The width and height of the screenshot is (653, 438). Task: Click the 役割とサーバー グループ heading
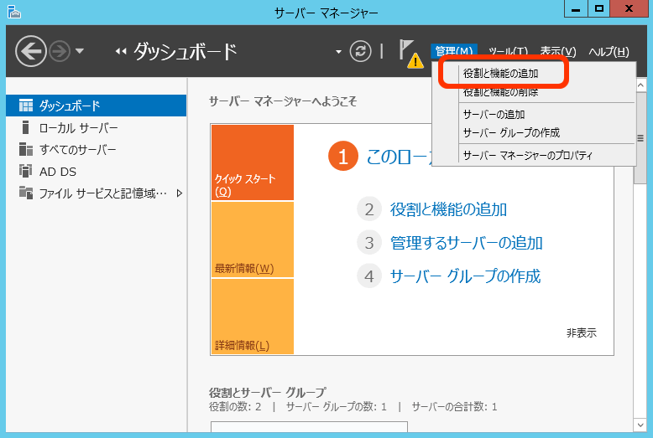point(268,392)
